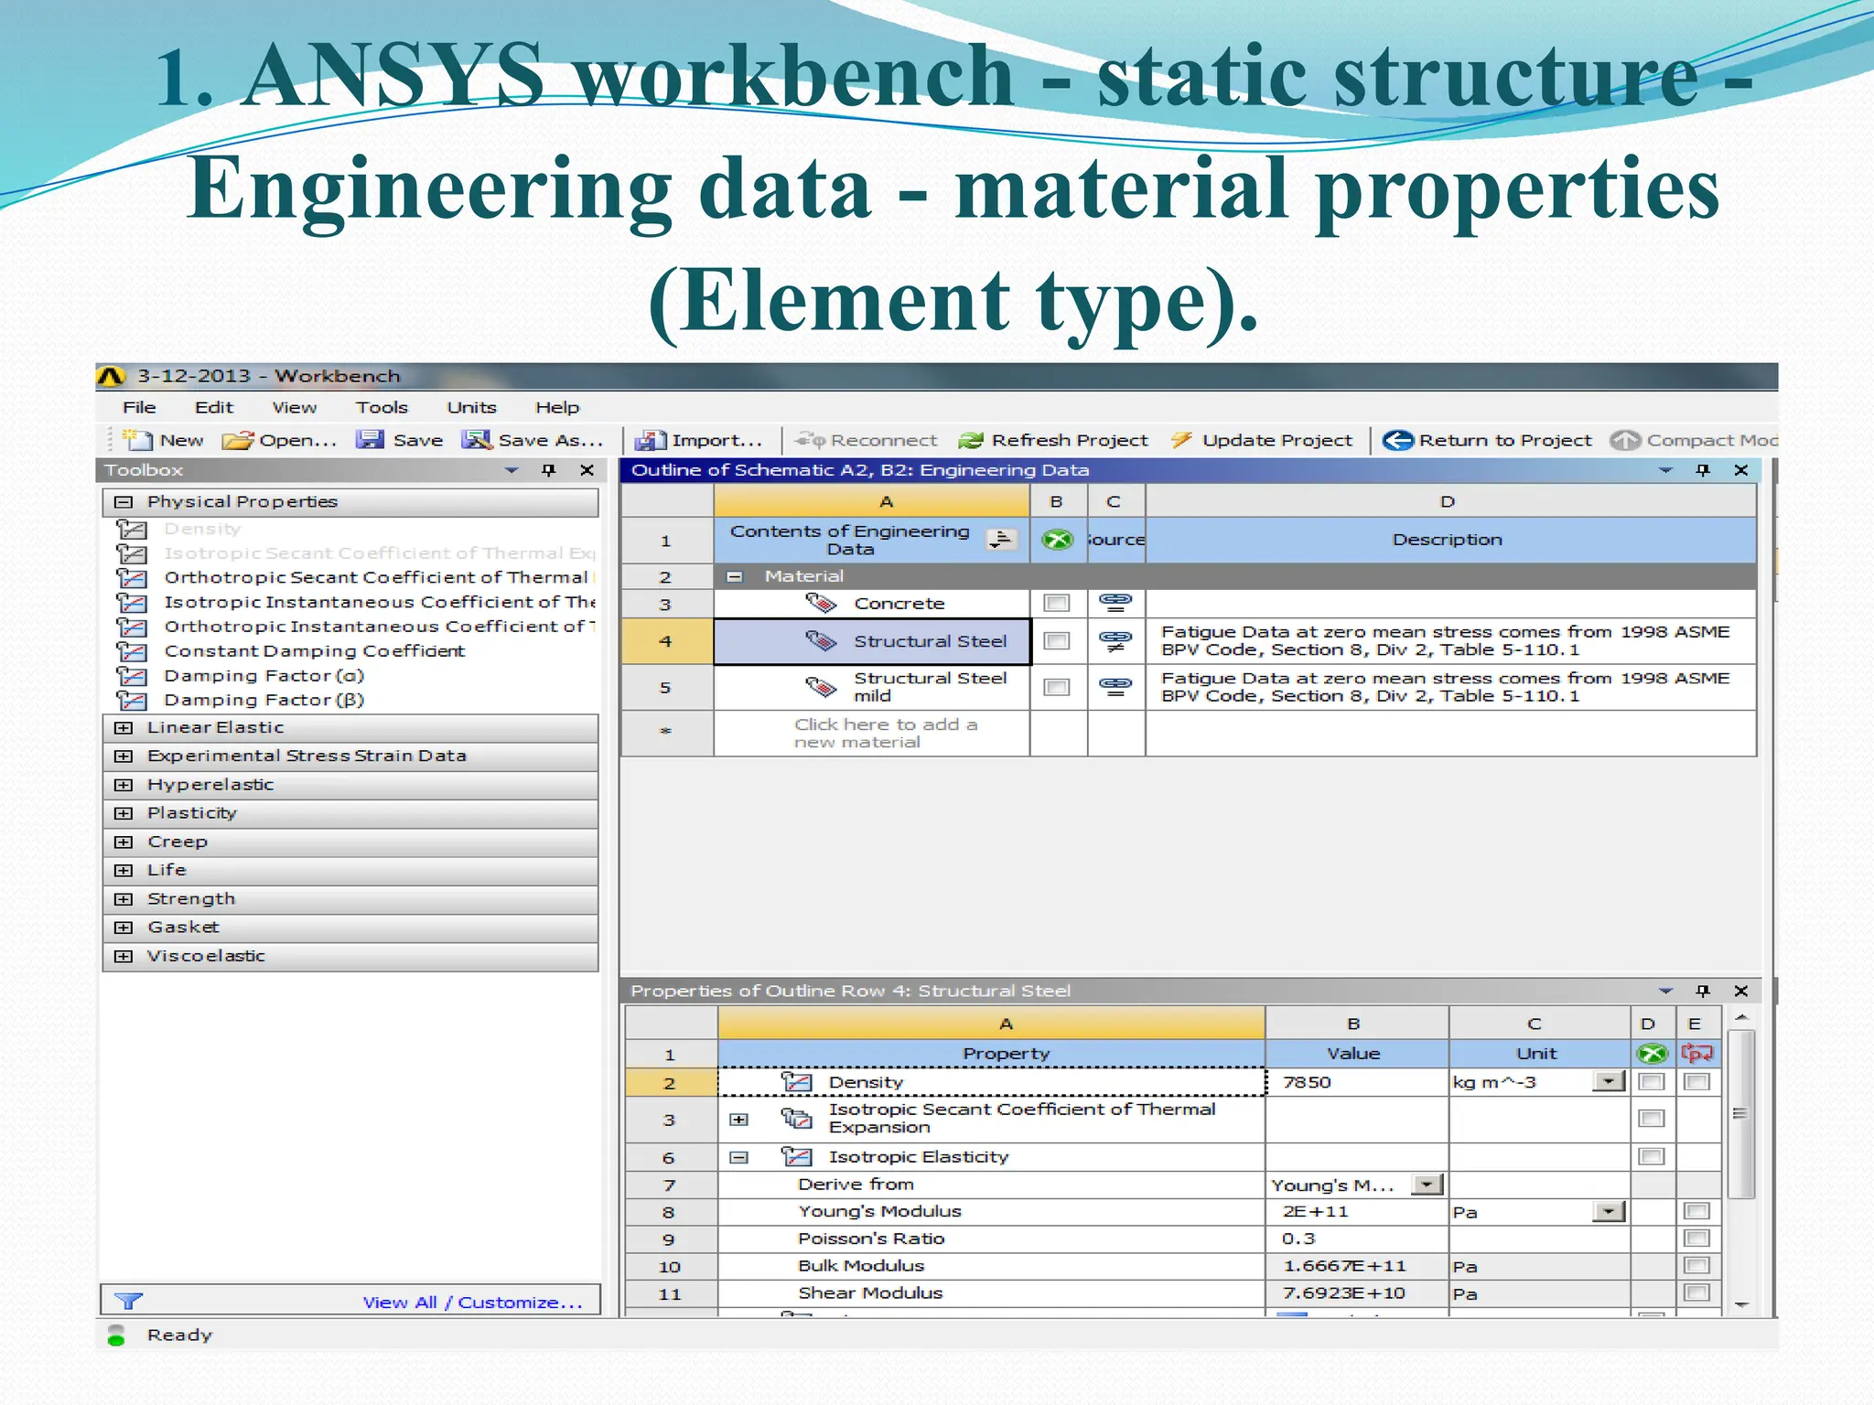This screenshot has width=1874, height=1405.
Task: Expand the Creep toolbox group
Action: [x=124, y=842]
